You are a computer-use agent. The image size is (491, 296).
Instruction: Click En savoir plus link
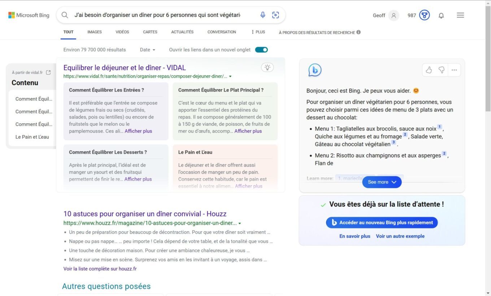pyautogui.click(x=355, y=236)
